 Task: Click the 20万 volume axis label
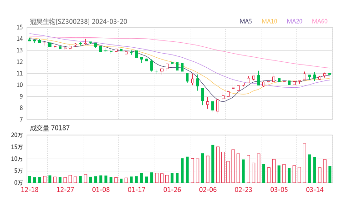click(x=17, y=135)
